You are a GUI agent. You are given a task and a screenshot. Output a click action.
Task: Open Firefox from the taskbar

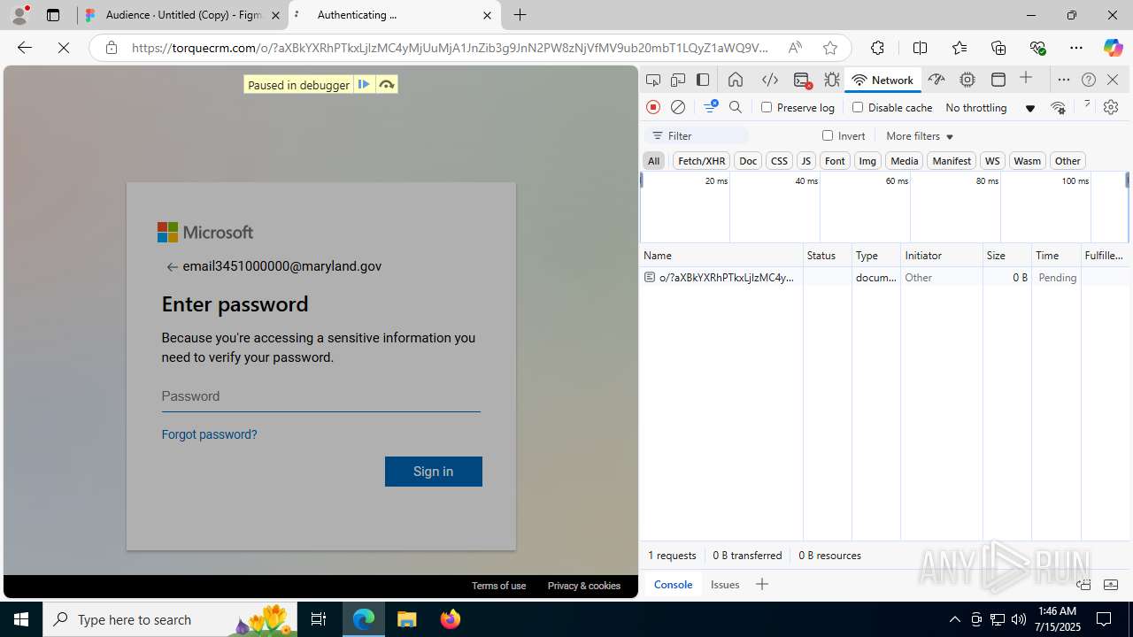coord(451,619)
